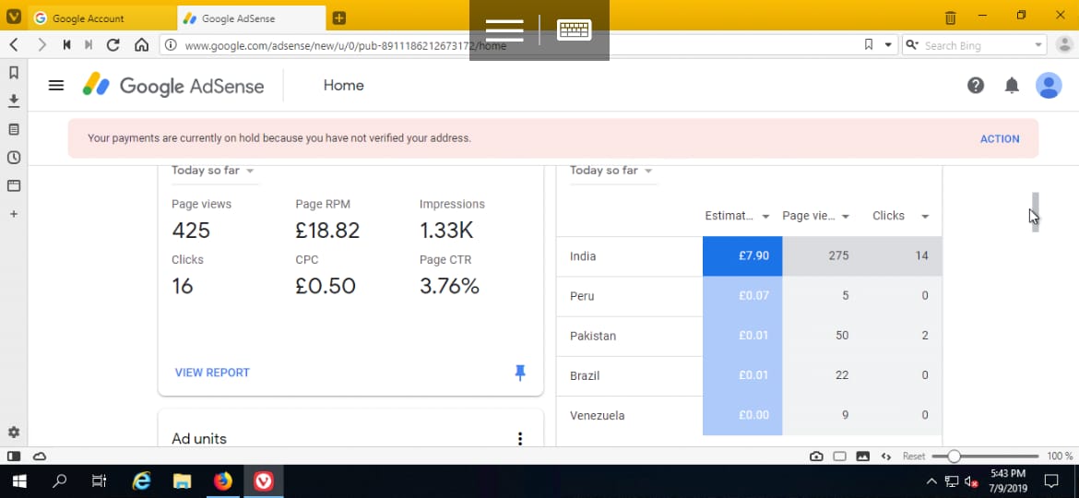Click the Google AdSense logo
1079x498 pixels.
[173, 85]
